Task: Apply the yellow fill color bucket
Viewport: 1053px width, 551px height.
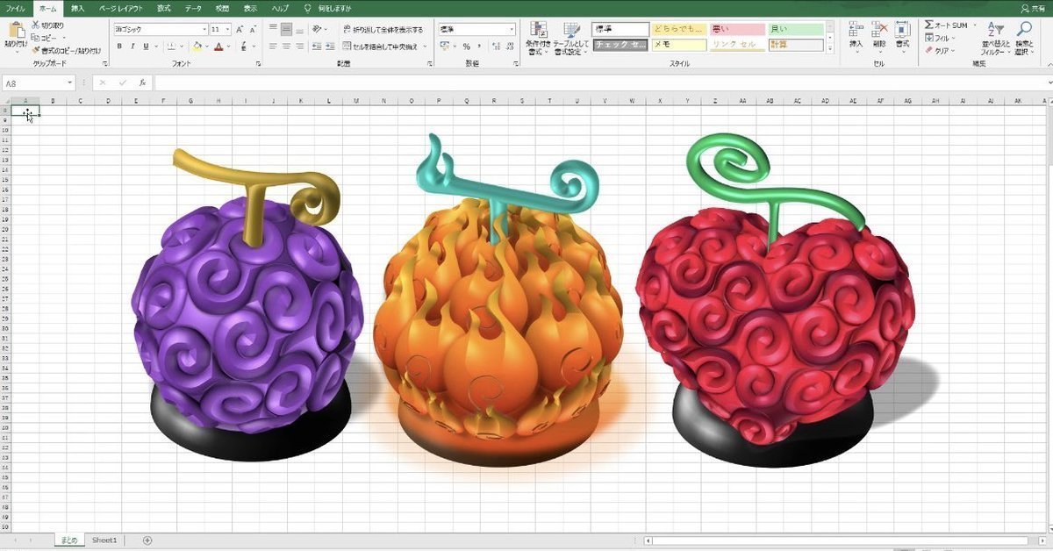Action: point(197,47)
